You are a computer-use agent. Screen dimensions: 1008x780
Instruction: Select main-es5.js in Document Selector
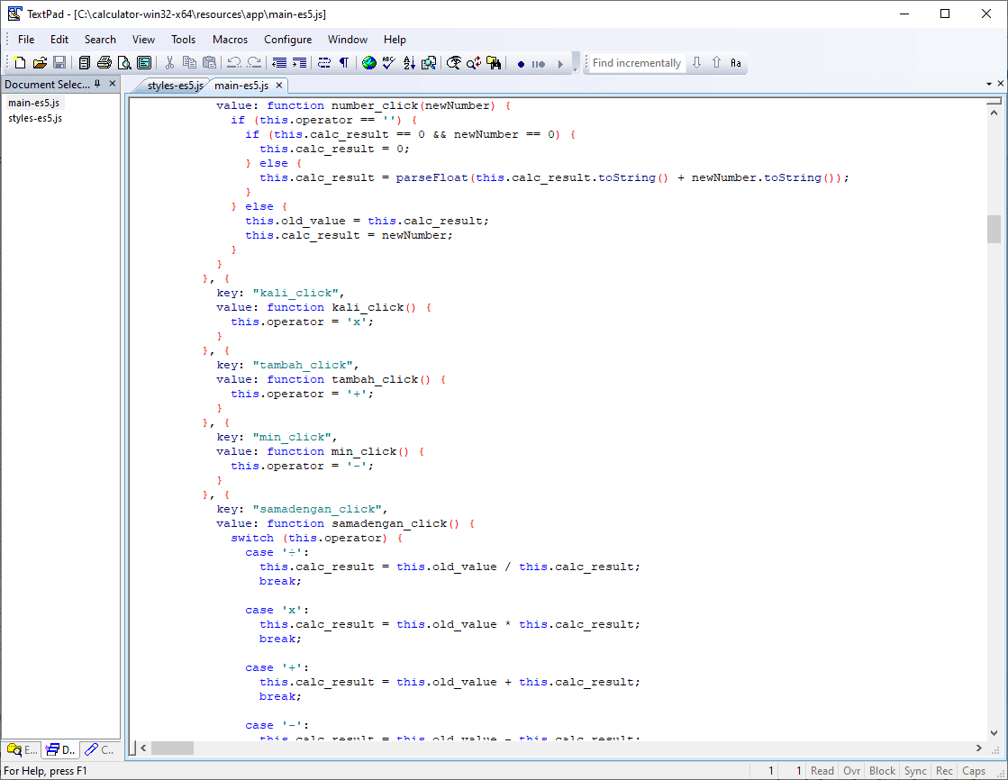pos(34,103)
